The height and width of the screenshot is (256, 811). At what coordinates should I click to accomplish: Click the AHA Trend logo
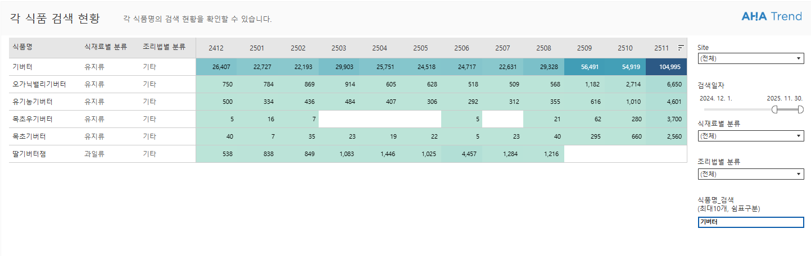pyautogui.click(x=772, y=16)
